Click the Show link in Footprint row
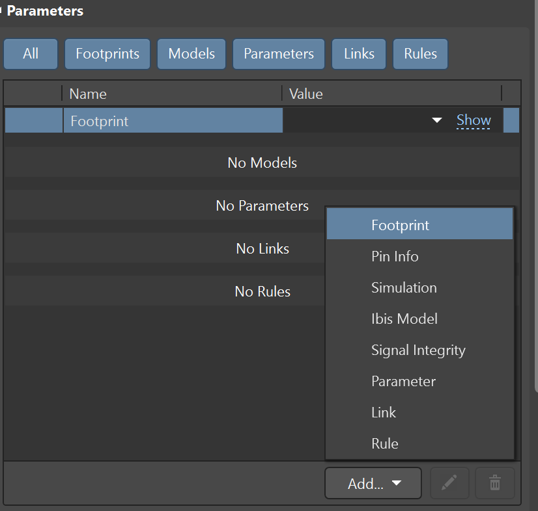The width and height of the screenshot is (538, 511). 474,120
